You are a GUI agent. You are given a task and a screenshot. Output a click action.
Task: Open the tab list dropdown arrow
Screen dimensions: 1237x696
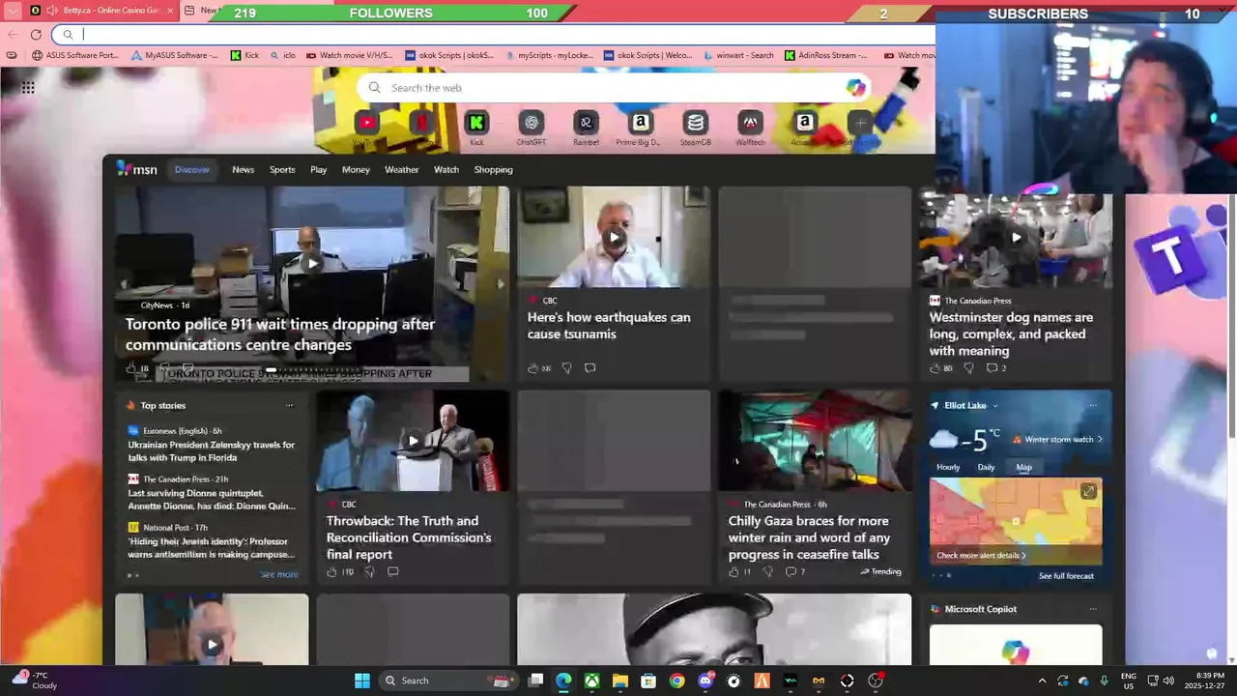tap(14, 11)
